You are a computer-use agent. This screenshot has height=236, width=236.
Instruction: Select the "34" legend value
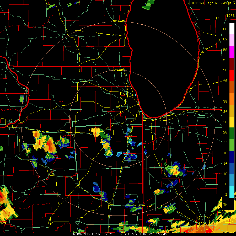225,111
